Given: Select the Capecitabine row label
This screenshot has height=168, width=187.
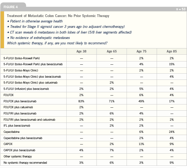Looking at the screenshot, I should [x=12, y=132].
